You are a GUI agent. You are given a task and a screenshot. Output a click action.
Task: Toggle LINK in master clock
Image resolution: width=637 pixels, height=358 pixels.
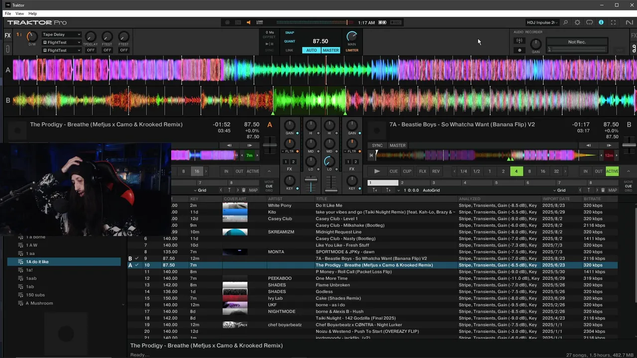point(289,50)
